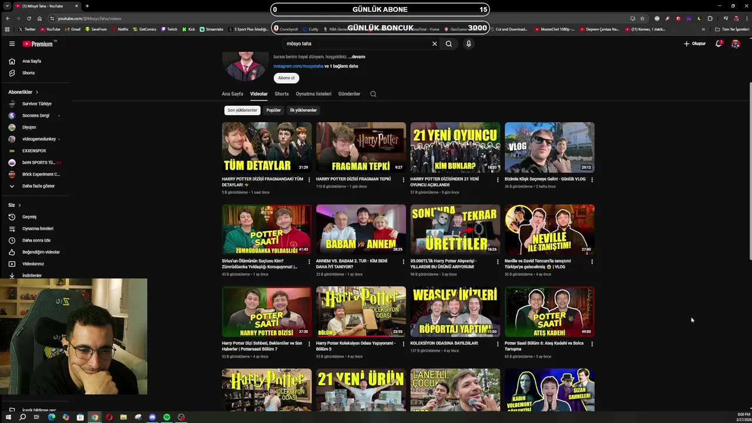752x423 pixels.
Task: Open a new browser tab
Action: coord(87,6)
